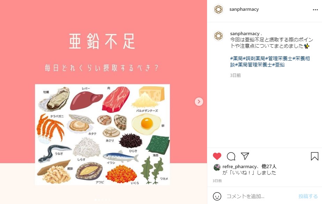322x204 pixels.
Task: Open the emoji picker smiley icon
Action: point(217,196)
